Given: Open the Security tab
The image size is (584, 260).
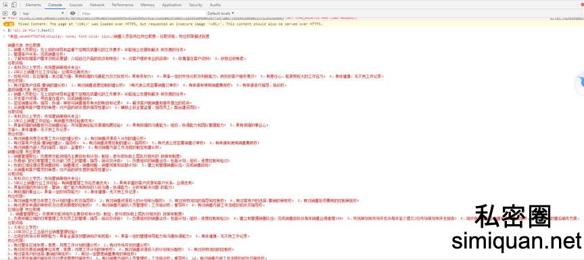Looking at the screenshot, I should click(x=195, y=5).
